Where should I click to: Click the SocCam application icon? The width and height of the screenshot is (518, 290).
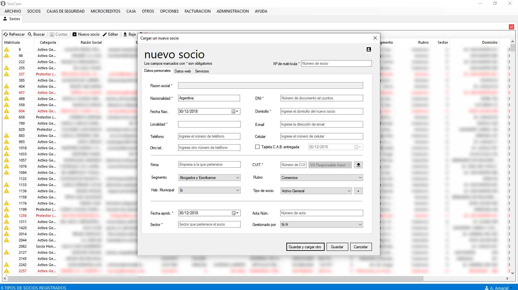(3, 4)
